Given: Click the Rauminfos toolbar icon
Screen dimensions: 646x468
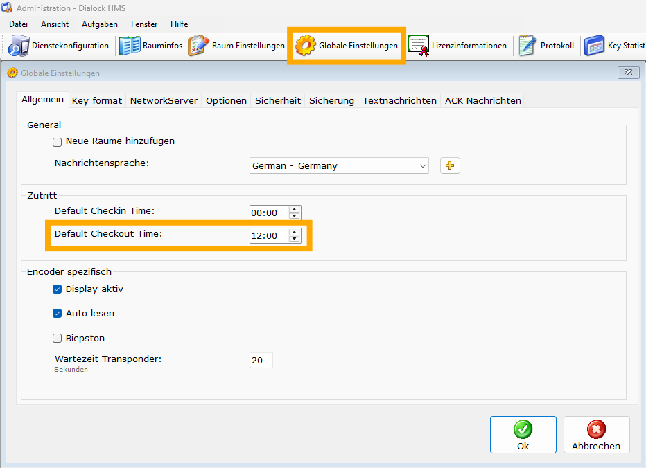Looking at the screenshot, I should pos(129,46).
